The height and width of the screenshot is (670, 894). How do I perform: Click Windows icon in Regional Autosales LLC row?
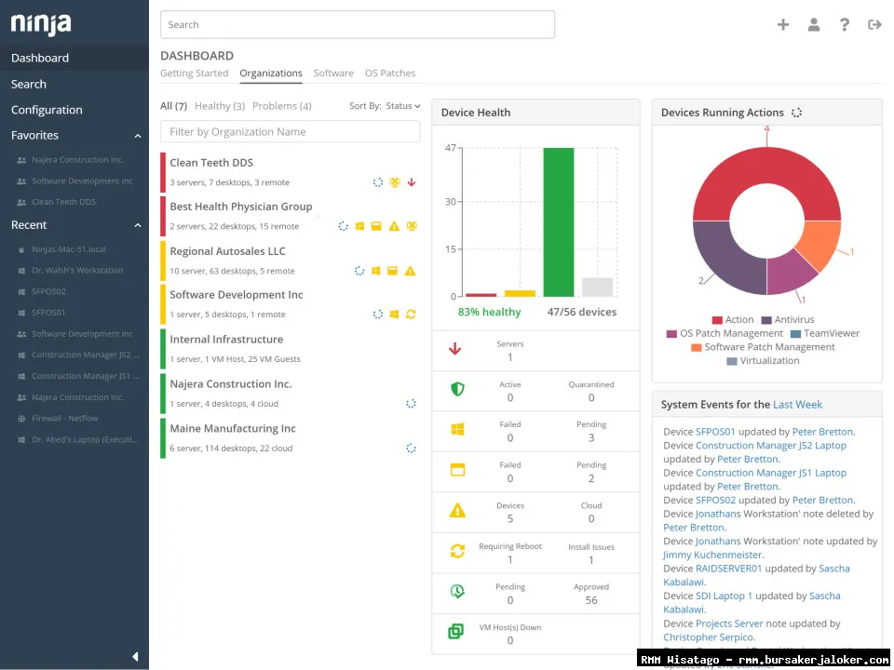click(375, 271)
